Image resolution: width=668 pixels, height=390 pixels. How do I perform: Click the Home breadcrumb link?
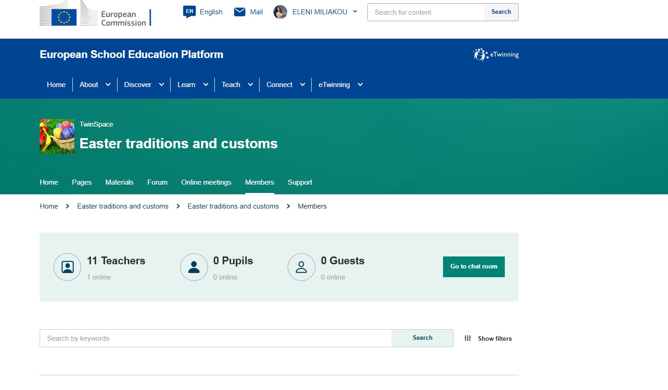49,206
